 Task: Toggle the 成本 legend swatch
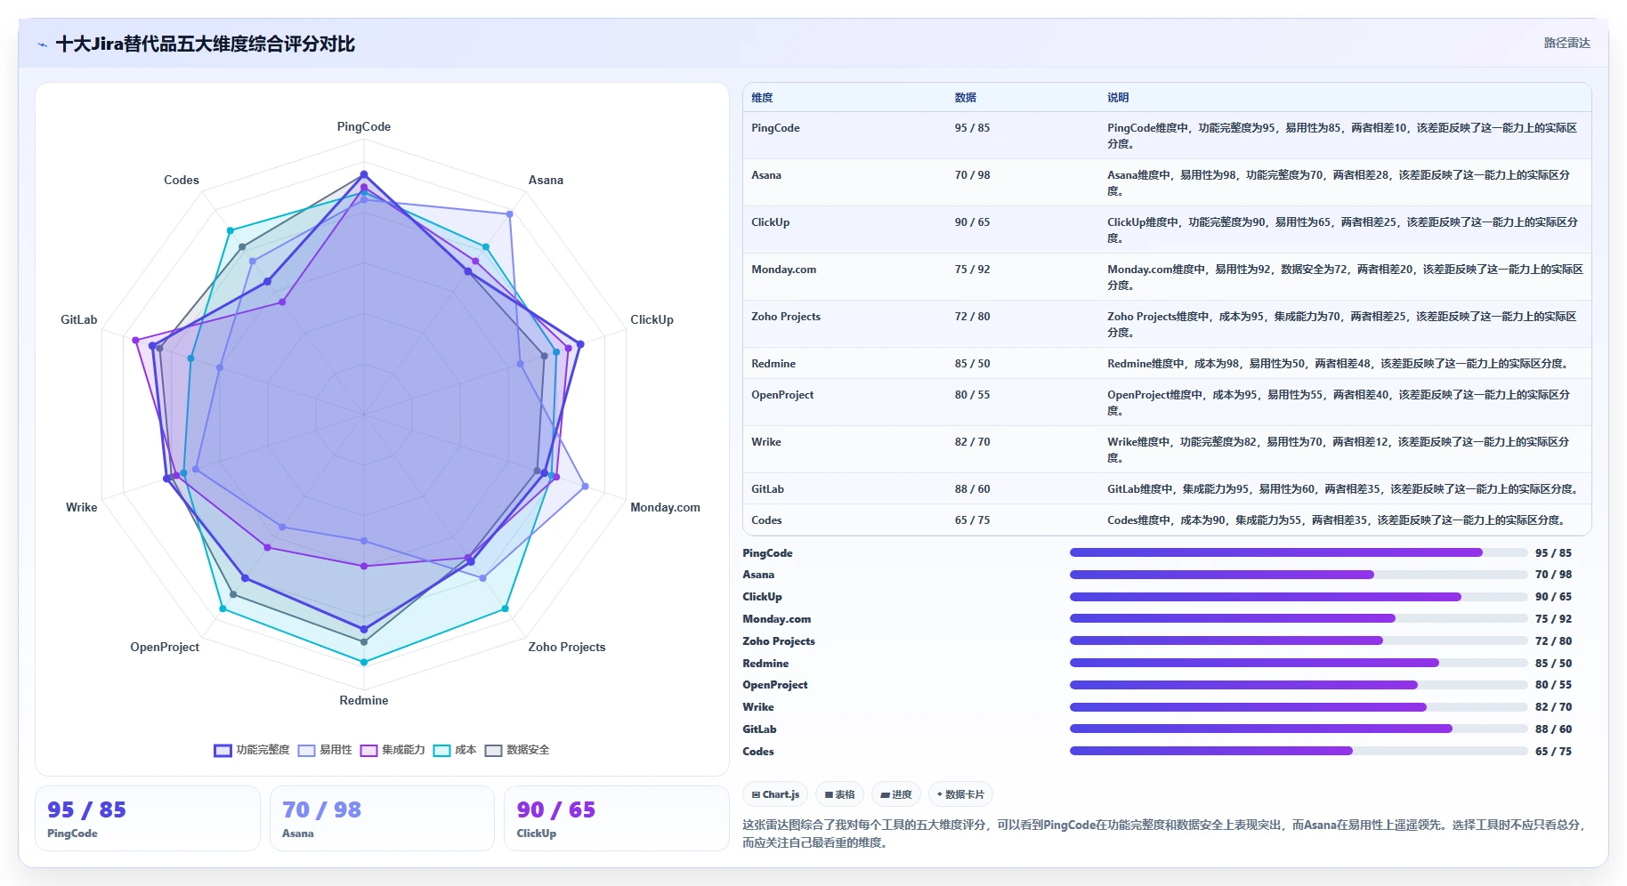click(x=441, y=751)
